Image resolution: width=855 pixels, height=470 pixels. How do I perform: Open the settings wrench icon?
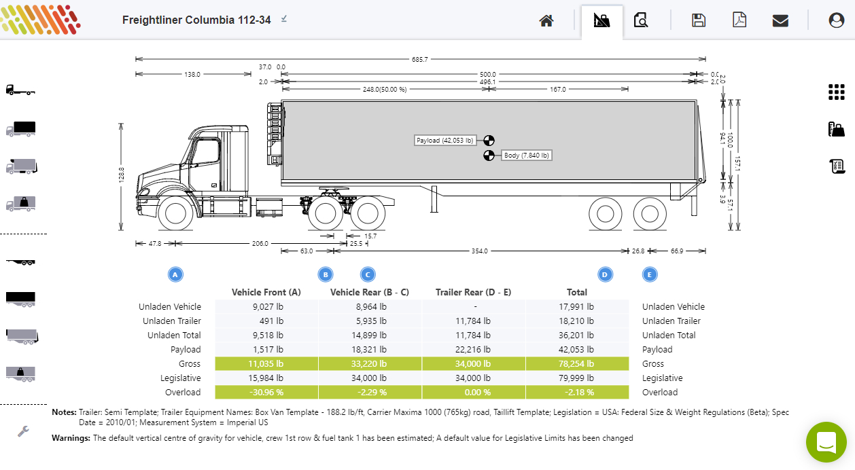point(22,431)
